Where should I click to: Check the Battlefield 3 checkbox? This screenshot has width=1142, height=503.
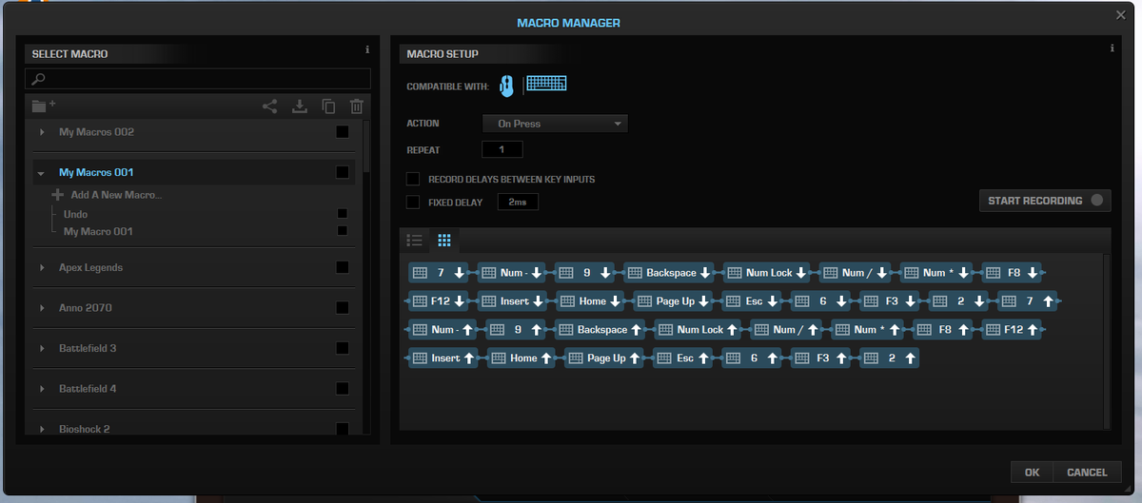point(343,348)
